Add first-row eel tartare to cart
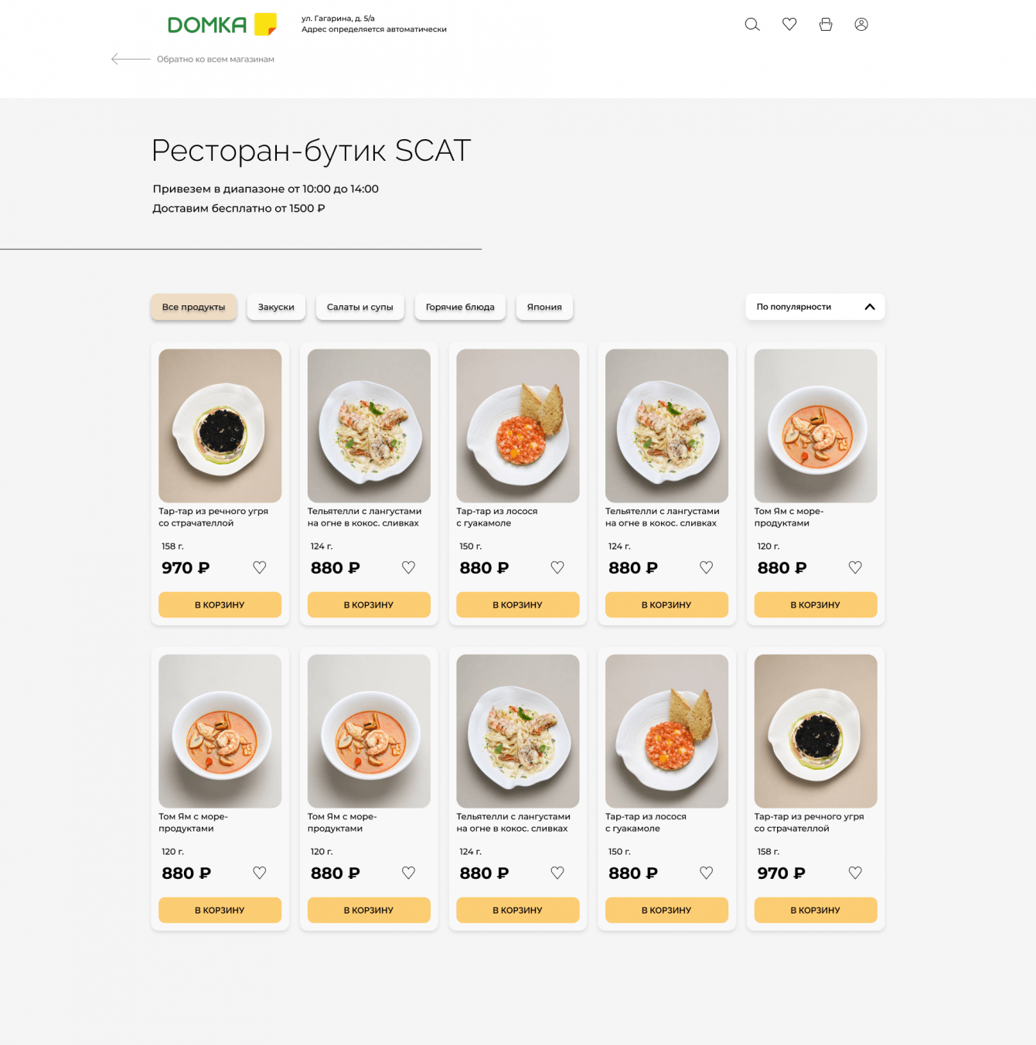 (220, 604)
